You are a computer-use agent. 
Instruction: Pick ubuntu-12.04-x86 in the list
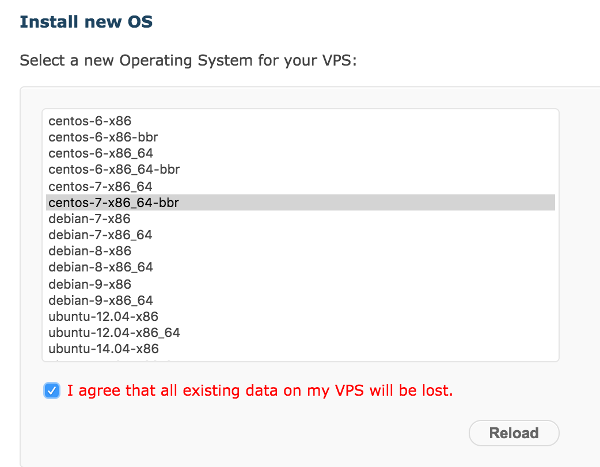coord(103,316)
